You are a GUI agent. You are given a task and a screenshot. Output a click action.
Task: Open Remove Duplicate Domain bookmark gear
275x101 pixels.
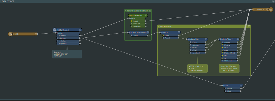point(150,11)
